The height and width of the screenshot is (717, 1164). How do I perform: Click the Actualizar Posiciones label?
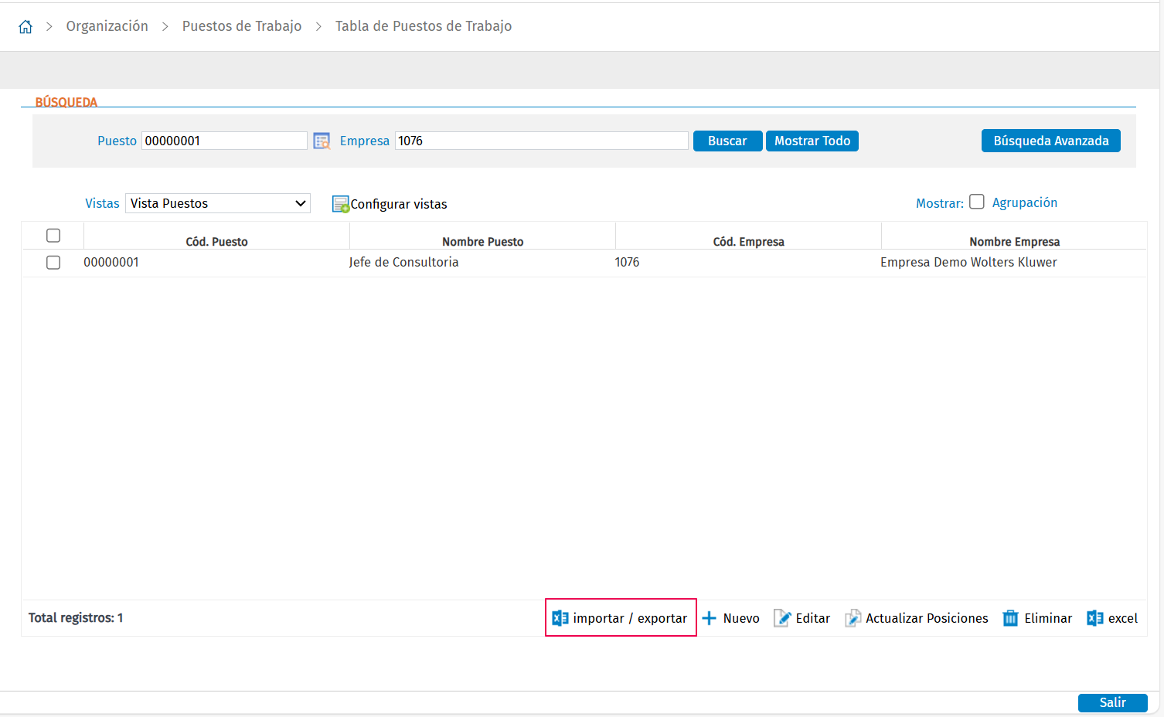927,618
